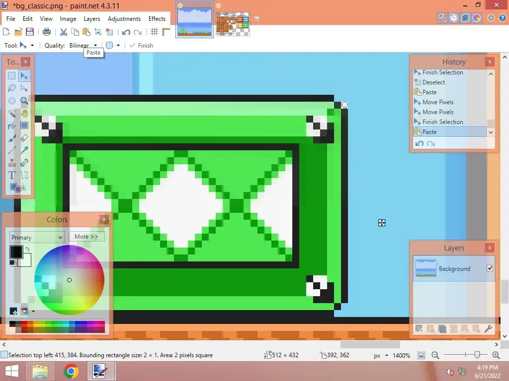
Task: Select the Zoom tool in Tools panel
Action: [24, 100]
